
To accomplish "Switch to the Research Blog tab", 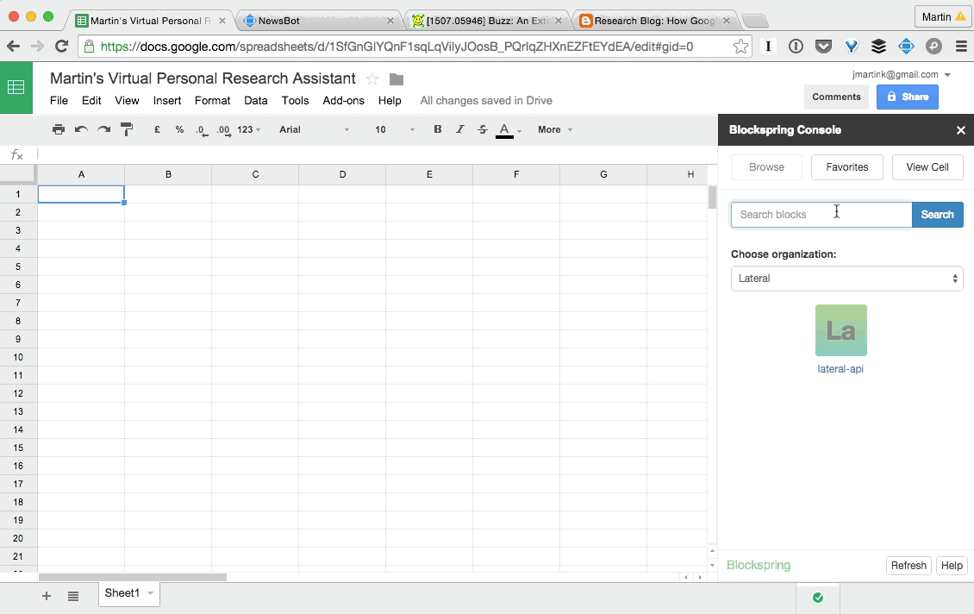I will point(655,21).
